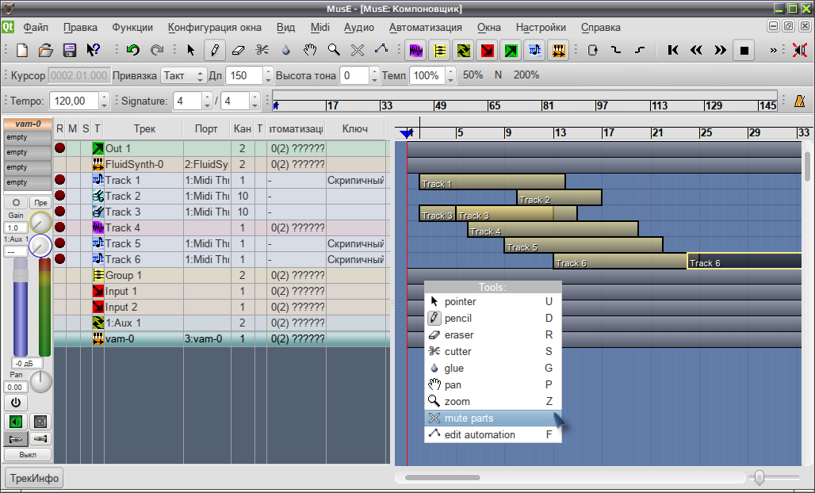Screen dimensions: 815x493
Task: Rewind with the double left arrow button
Action: pos(697,51)
